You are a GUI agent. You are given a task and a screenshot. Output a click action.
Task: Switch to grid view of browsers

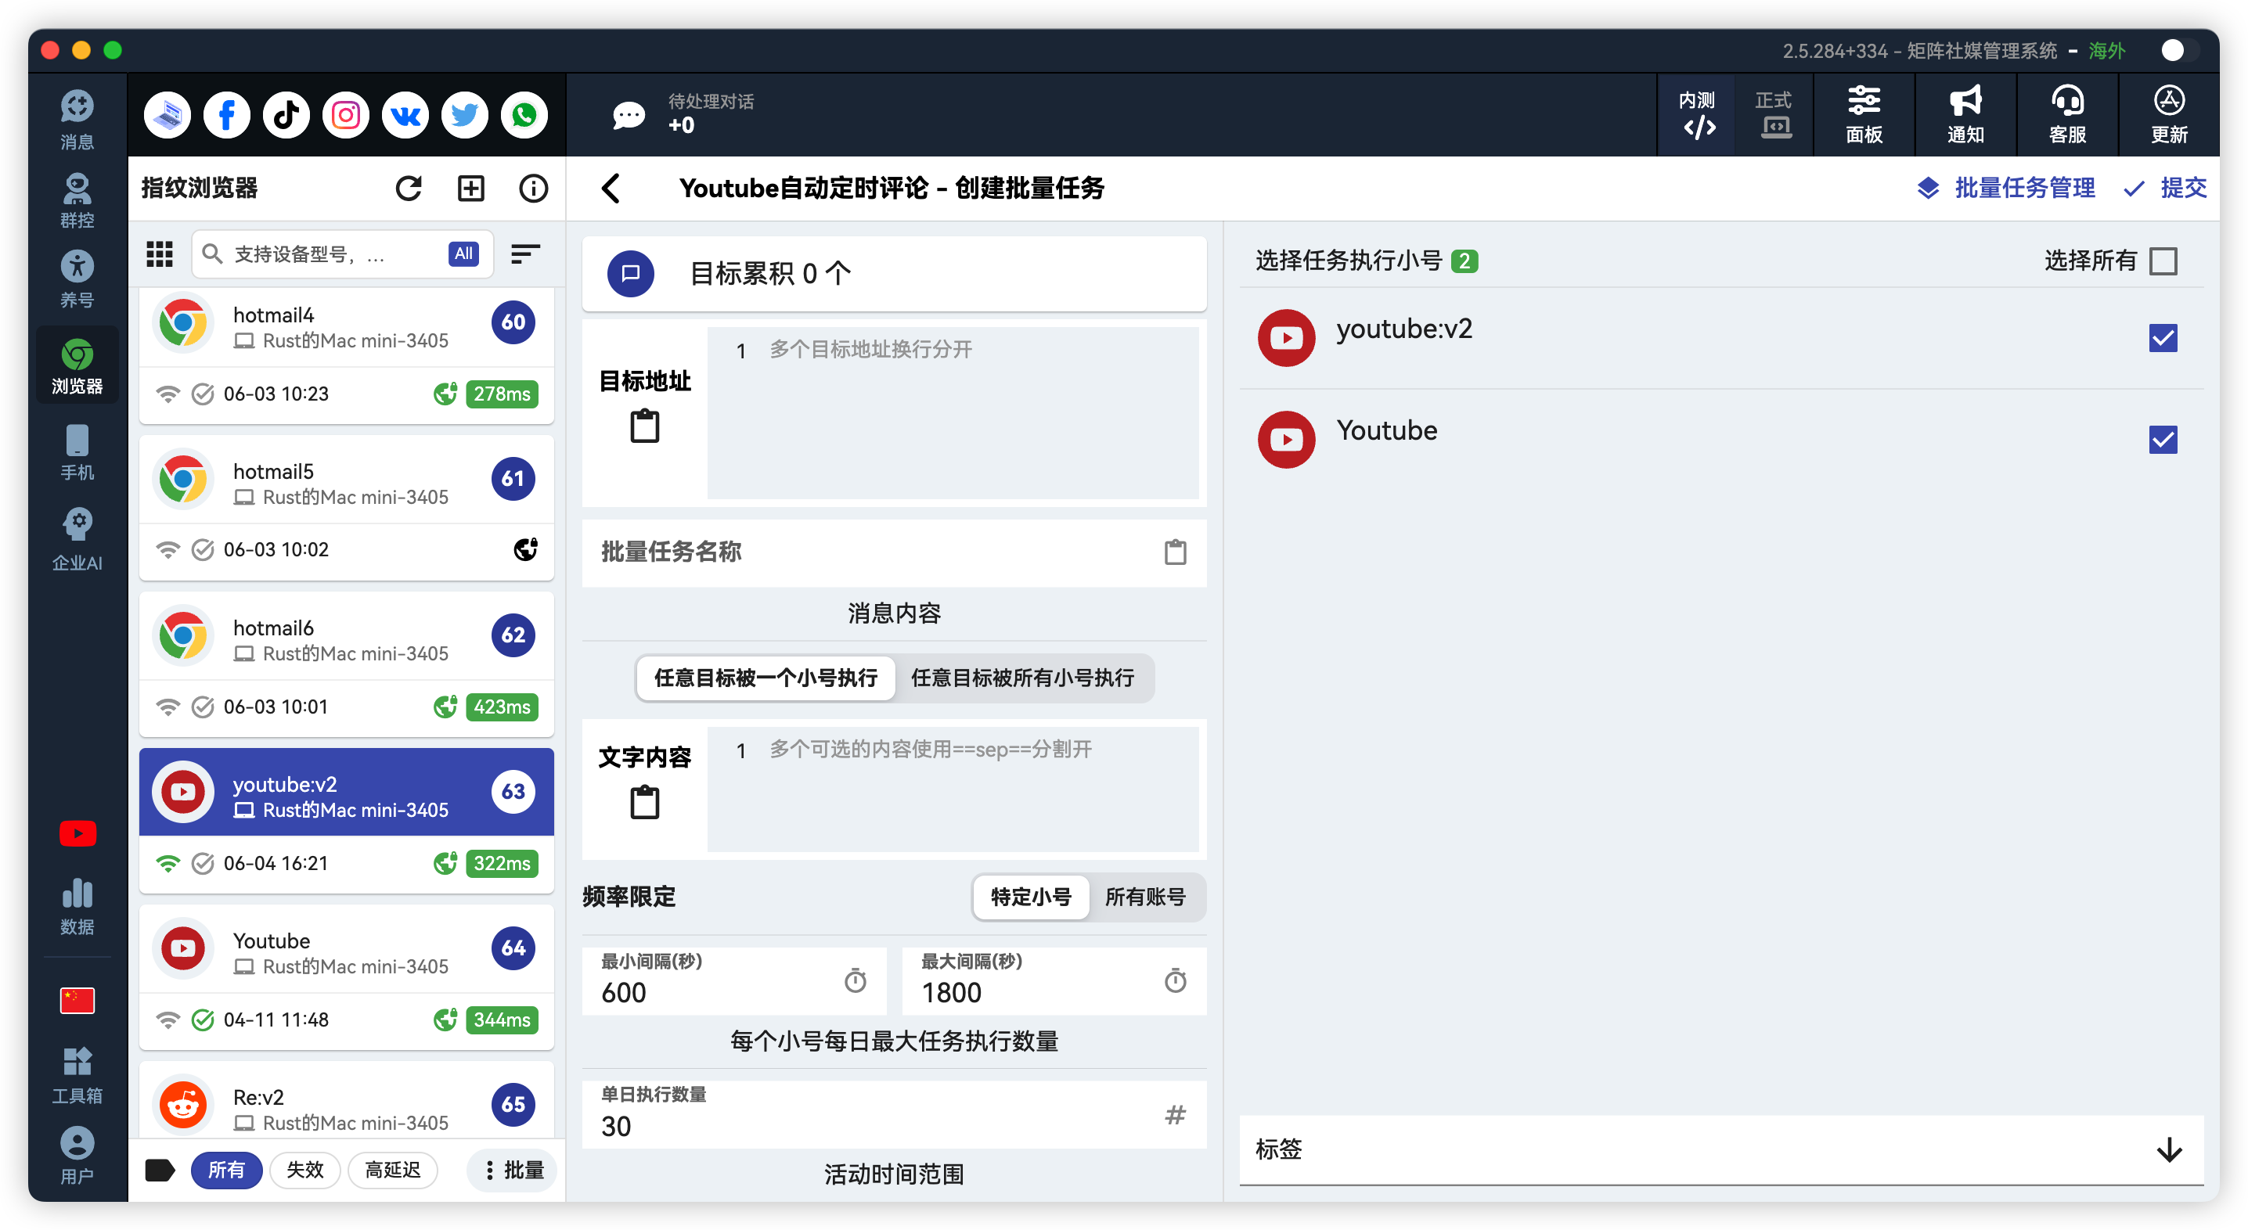[x=160, y=254]
